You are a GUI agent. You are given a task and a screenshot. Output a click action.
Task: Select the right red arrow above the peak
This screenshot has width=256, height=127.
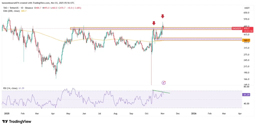point(162,16)
